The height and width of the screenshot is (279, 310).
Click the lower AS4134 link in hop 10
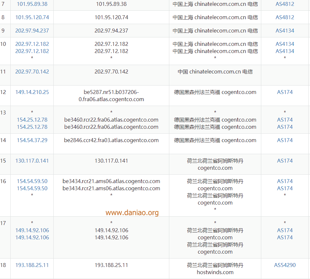[x=285, y=51]
